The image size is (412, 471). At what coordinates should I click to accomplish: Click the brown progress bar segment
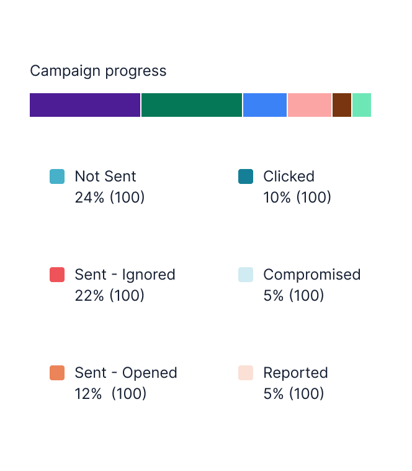tap(342, 105)
